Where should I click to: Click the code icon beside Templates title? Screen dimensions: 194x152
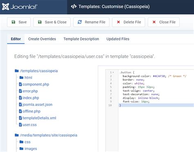pos(74,7)
